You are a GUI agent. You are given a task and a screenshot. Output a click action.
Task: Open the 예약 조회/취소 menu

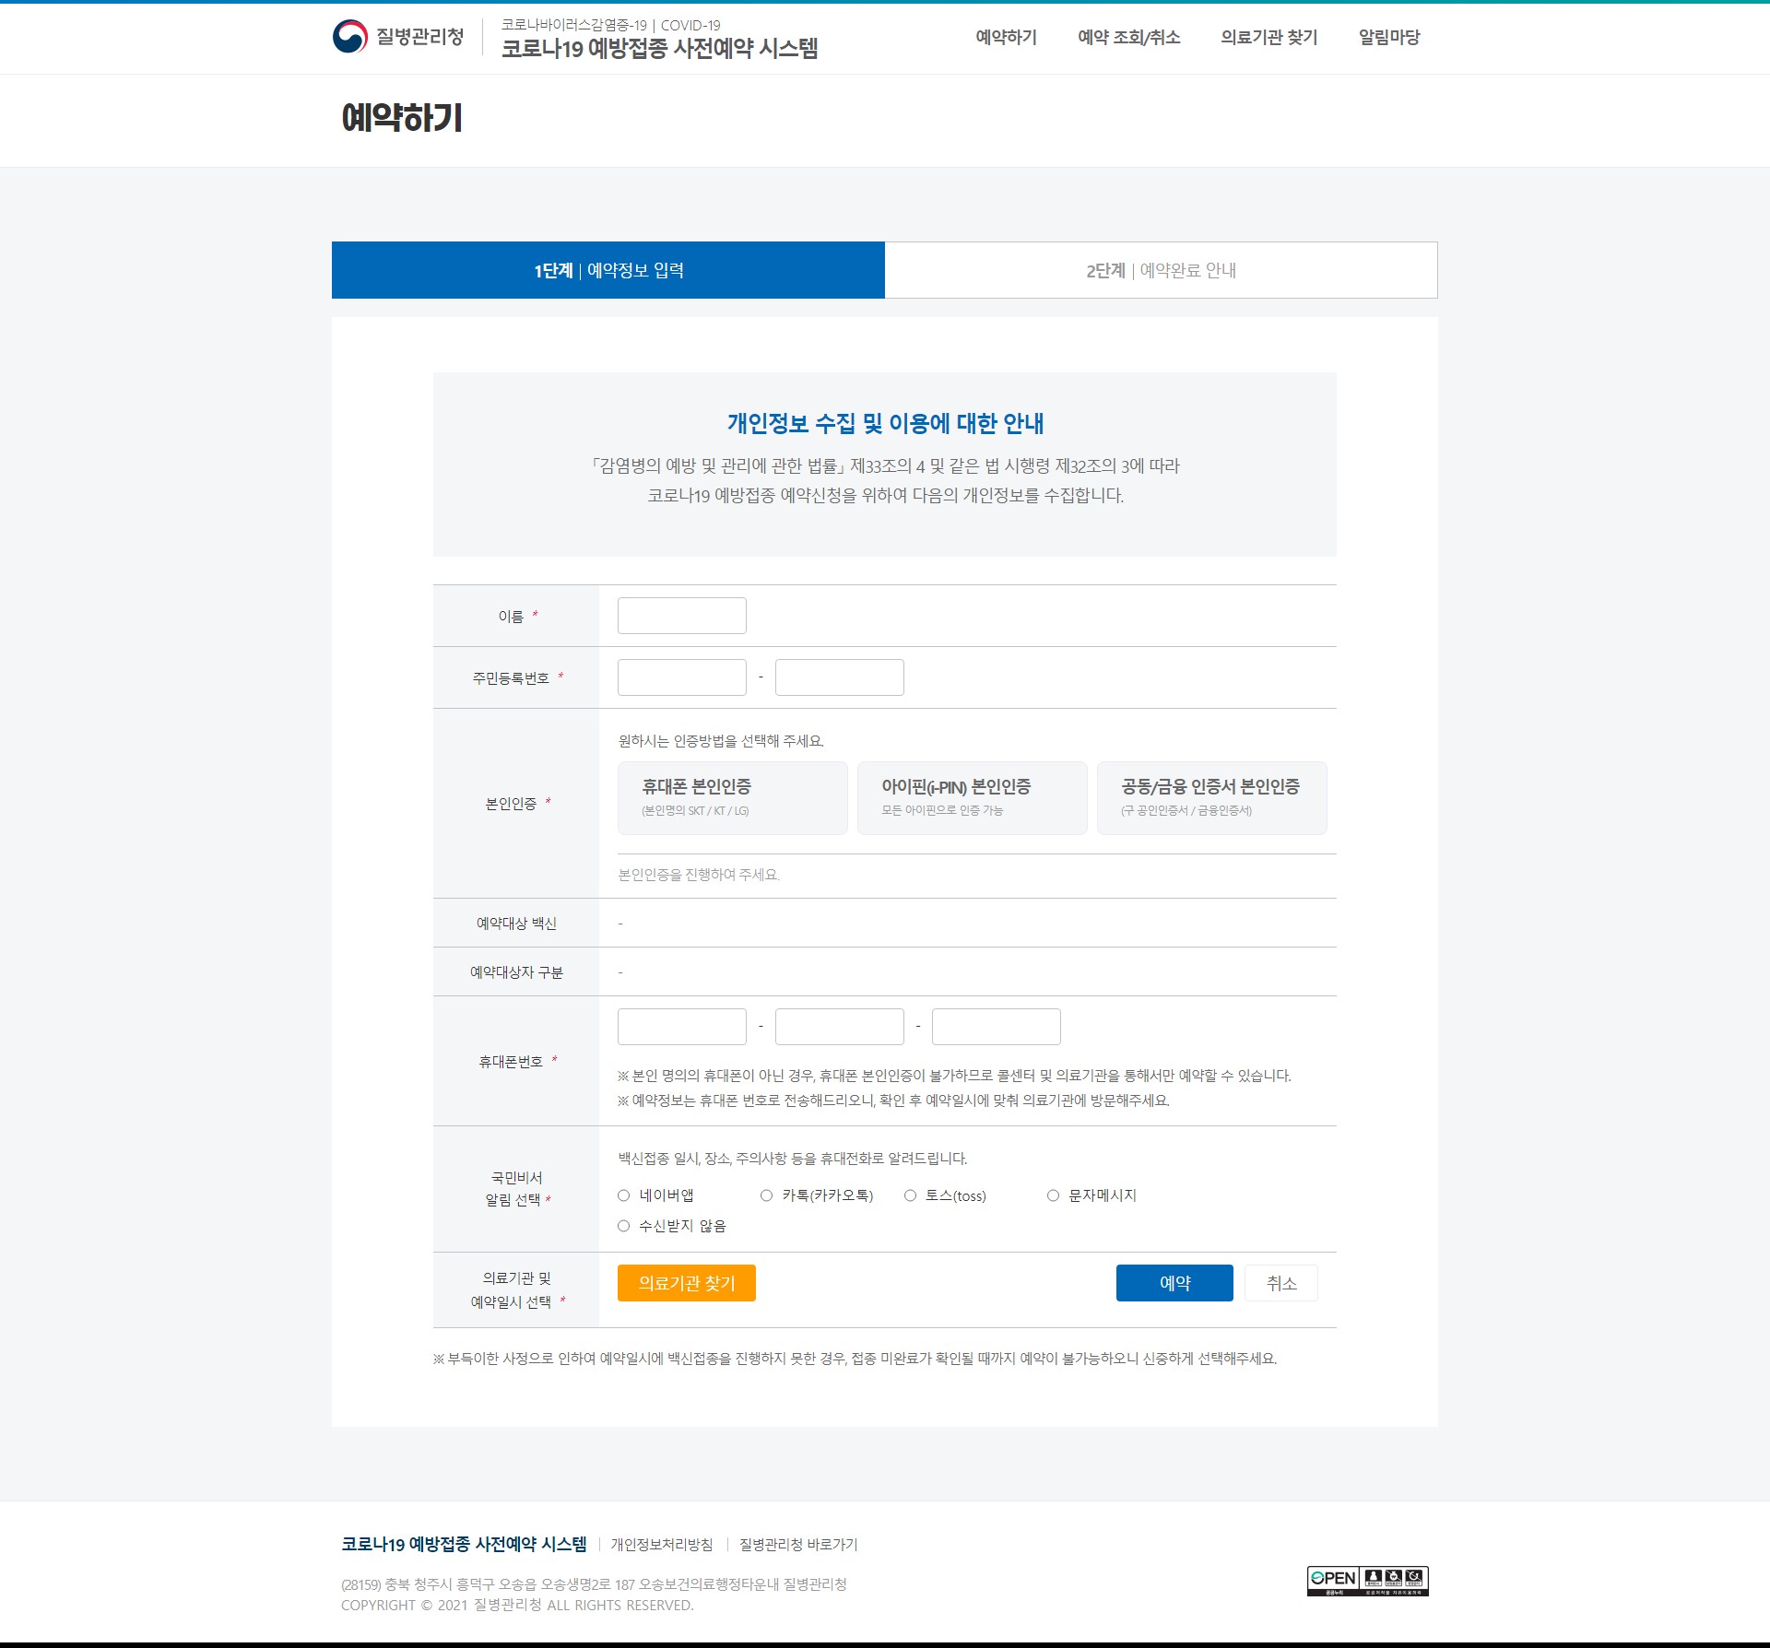pos(1128,38)
